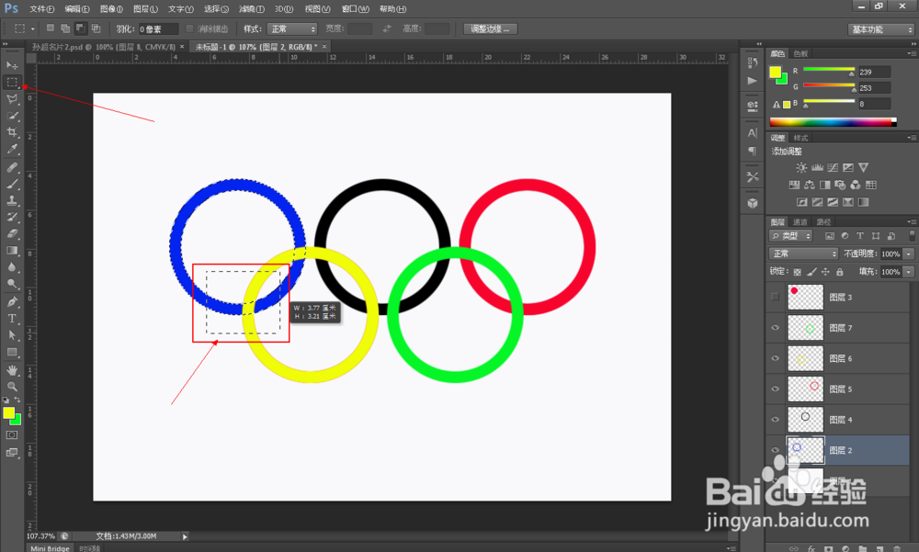Select the Eyedropper tool
Screen dimensions: 919x552
[12, 149]
